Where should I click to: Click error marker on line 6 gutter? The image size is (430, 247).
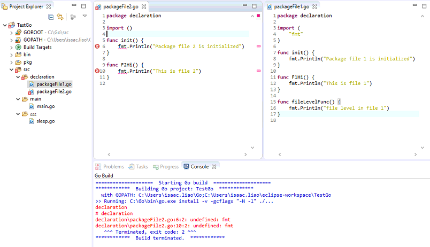(97, 47)
